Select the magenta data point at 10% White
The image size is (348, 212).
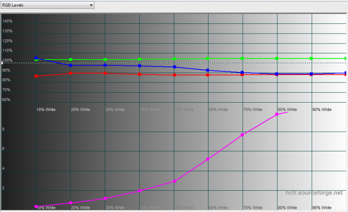(x=36, y=206)
